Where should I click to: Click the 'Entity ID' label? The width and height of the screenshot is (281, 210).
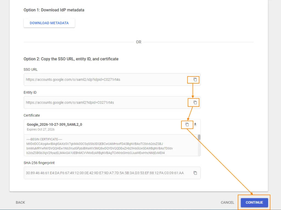coord(30,92)
